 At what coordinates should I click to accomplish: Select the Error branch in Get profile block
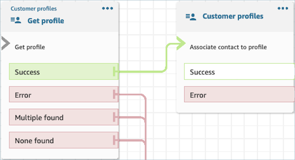click(x=60, y=95)
